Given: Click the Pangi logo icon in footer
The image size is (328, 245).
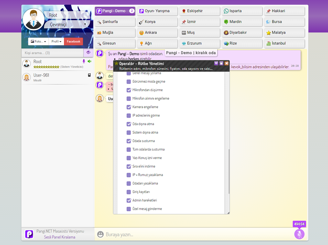Looking at the screenshot, I should pos(29,234).
